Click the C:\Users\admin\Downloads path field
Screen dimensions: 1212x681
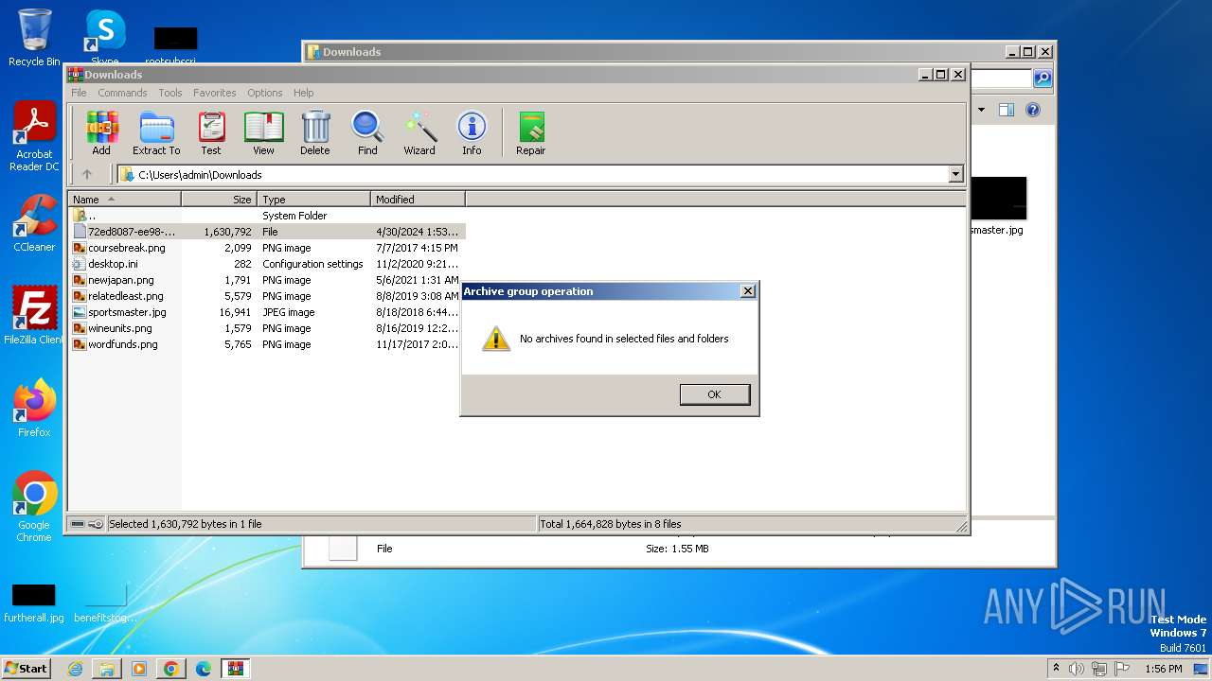coord(541,174)
